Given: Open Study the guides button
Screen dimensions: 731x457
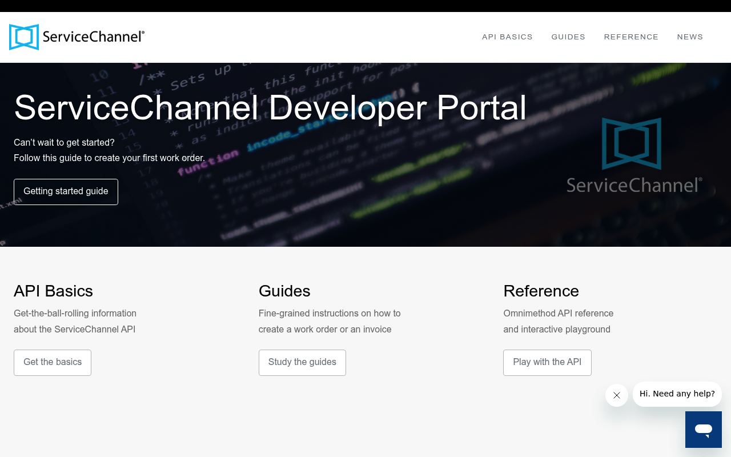Looking at the screenshot, I should click(302, 363).
